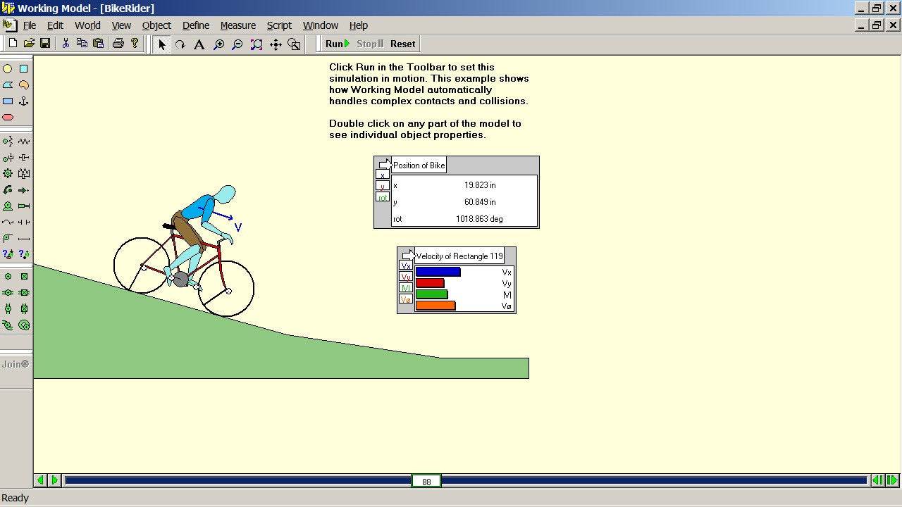Toggle the rot channel in Position meter

383,197
